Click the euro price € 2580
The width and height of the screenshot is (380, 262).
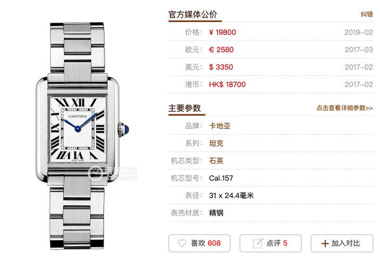(x=221, y=49)
